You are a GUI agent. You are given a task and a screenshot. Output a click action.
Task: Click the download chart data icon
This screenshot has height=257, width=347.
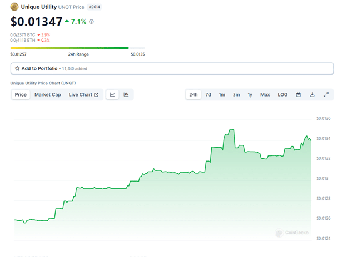312,95
